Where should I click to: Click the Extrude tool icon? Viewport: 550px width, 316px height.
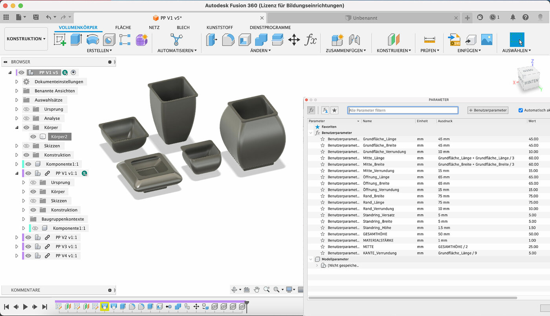pos(76,40)
